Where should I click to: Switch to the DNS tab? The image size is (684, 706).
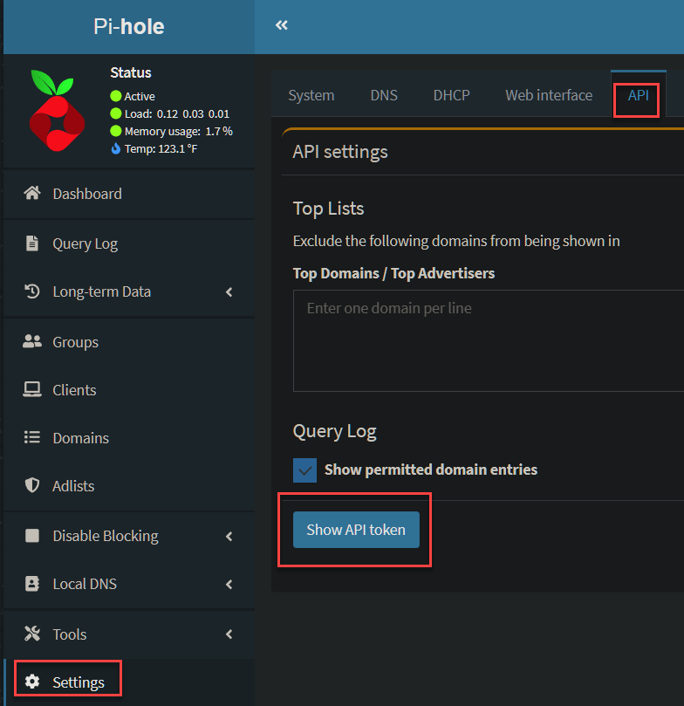(x=384, y=95)
